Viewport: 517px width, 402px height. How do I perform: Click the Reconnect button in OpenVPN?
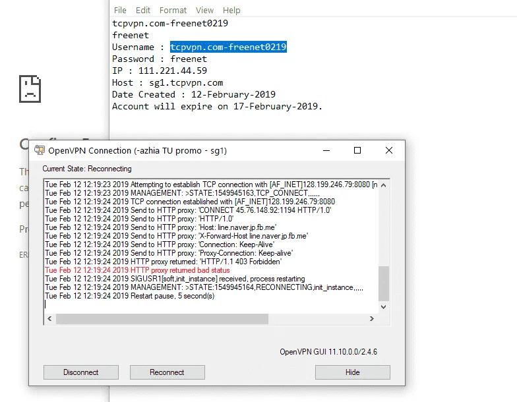167,372
